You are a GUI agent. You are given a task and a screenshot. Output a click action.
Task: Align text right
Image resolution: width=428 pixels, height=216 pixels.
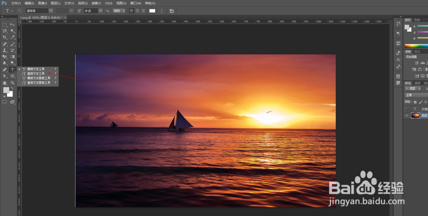coord(143,11)
